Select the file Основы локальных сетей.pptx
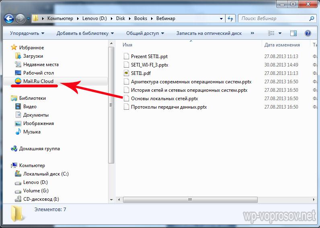Image resolution: width=320 pixels, height=228 pixels. click(x=164, y=99)
